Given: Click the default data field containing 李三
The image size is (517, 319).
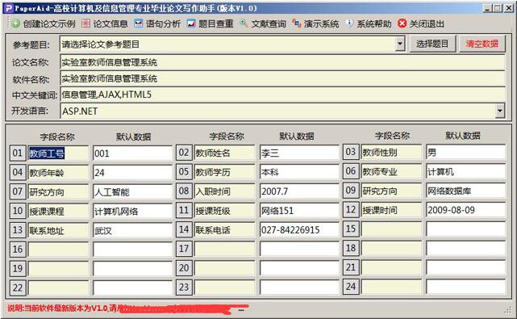Looking at the screenshot, I should [299, 153].
